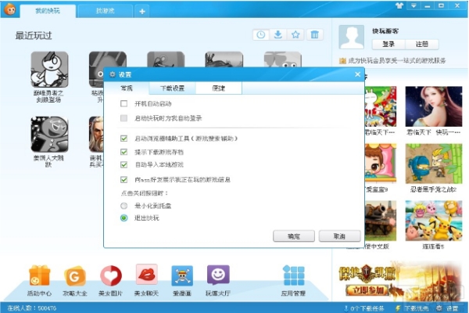This screenshot has height=313, width=469.
Task: Click the membership one-stop game service link
Action: [396, 61]
